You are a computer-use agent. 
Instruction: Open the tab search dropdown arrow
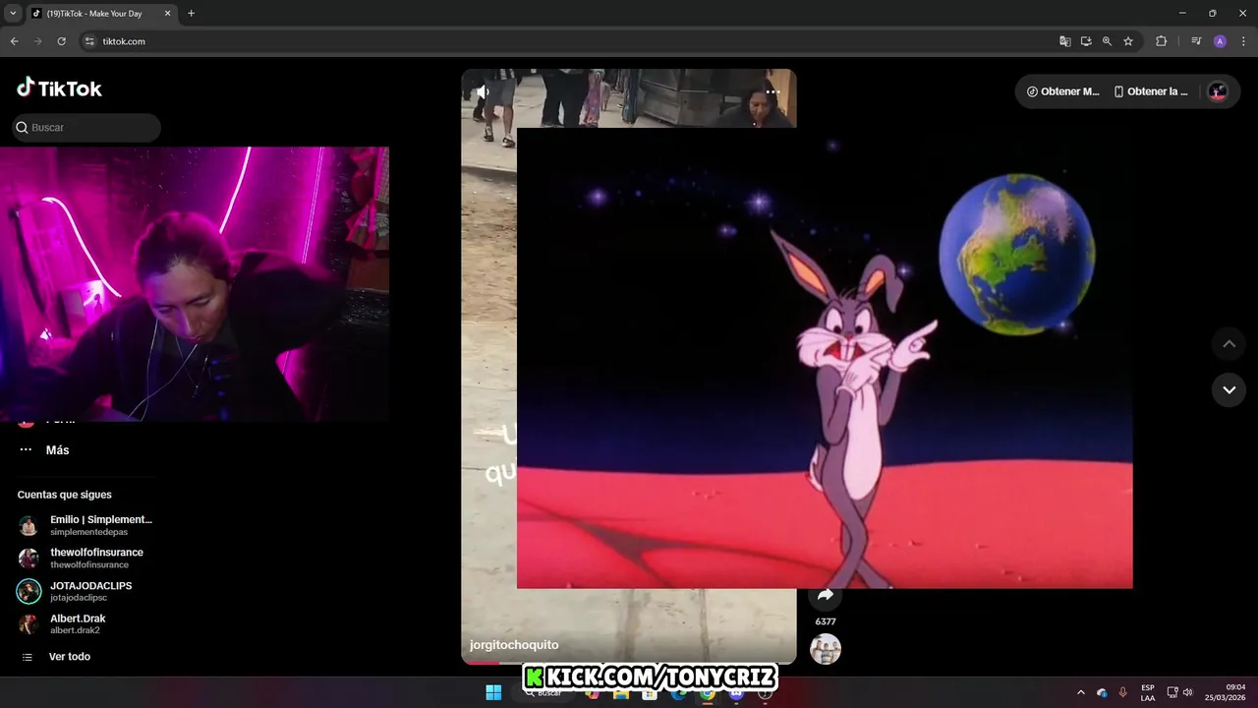click(x=13, y=14)
